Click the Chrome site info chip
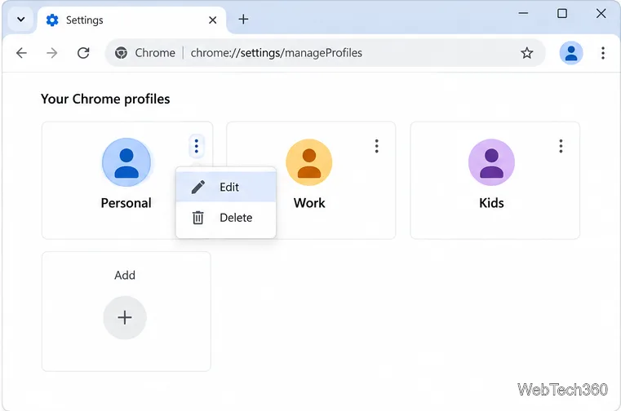Image resolution: width=621 pixels, height=411 pixels. coord(145,53)
